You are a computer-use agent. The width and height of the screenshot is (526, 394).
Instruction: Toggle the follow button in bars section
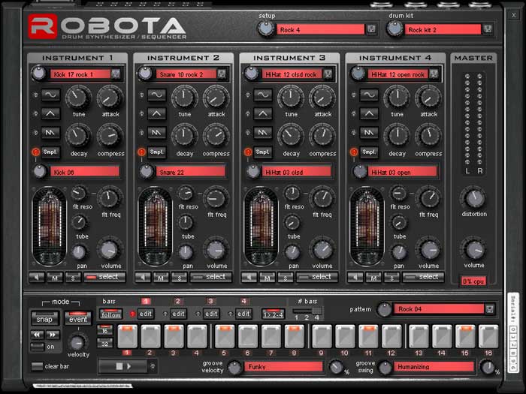point(110,314)
